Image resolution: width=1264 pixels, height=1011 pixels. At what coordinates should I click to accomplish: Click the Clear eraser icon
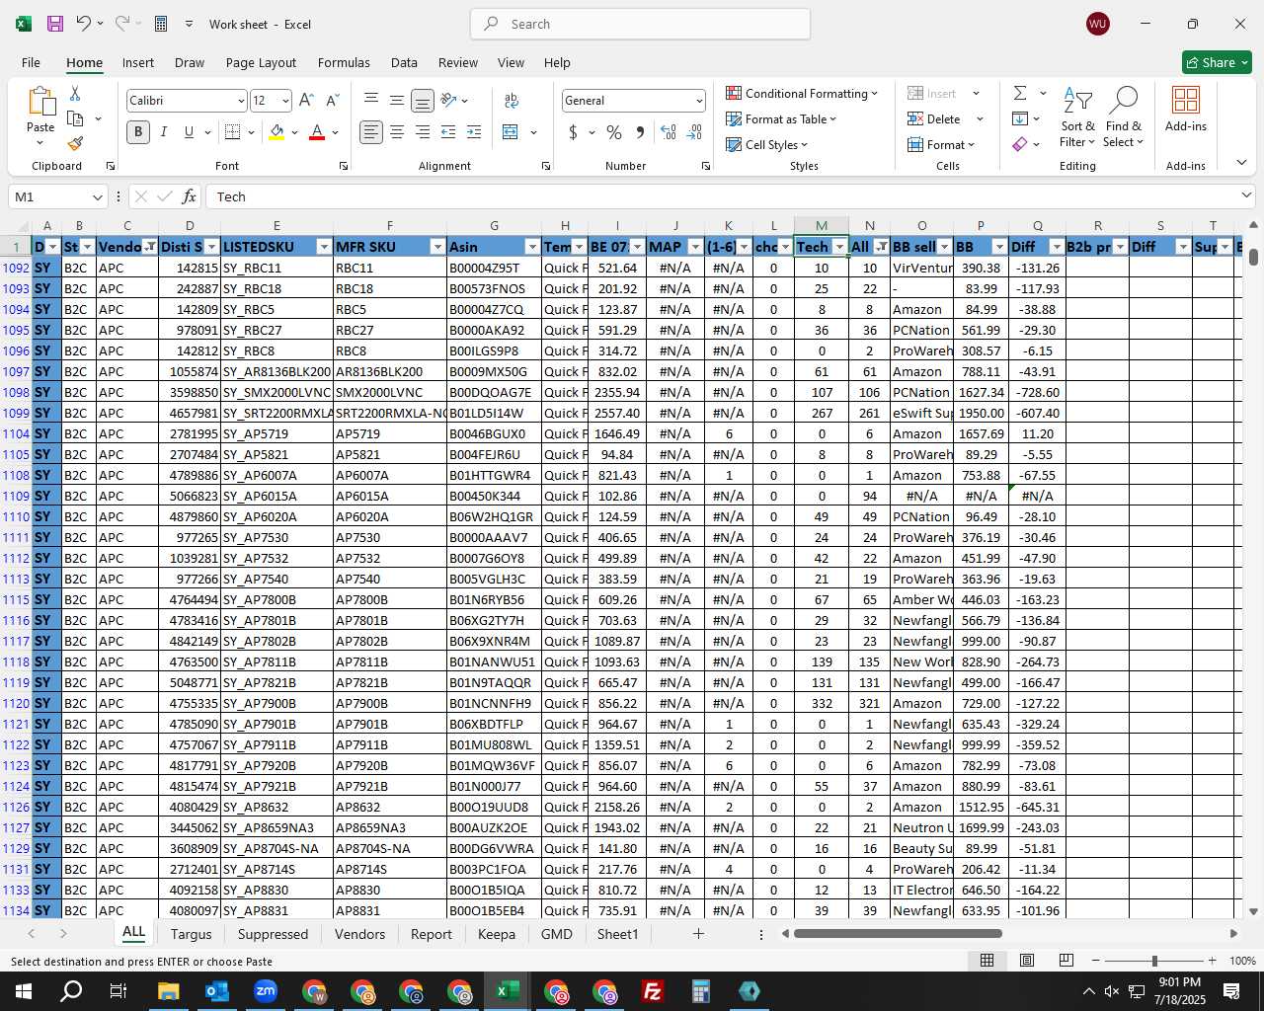(1020, 144)
